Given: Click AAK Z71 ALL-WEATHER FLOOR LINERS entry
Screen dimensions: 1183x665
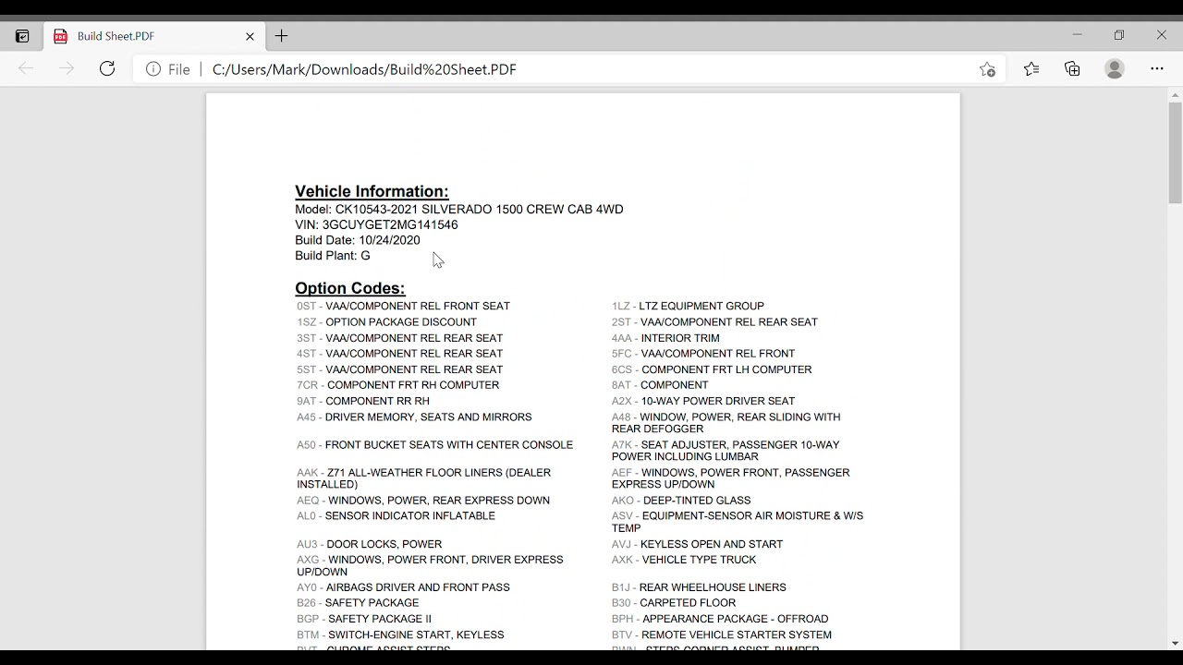Looking at the screenshot, I should [x=423, y=478].
